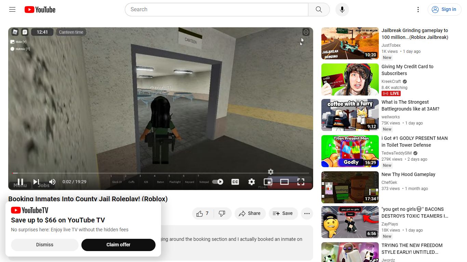Open 'i Got #1 GODLY PRESENT MAN' title
The image size is (467, 262).
(x=414, y=142)
